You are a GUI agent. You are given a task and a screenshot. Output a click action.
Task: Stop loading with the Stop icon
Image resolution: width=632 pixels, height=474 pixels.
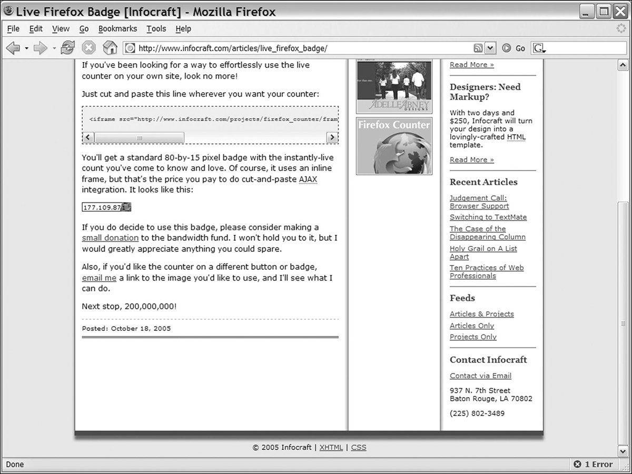(x=88, y=48)
